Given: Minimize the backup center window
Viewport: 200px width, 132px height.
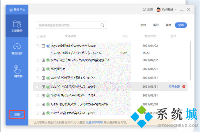Looking at the screenshot, I should click(182, 10).
